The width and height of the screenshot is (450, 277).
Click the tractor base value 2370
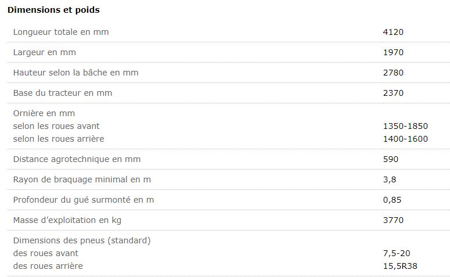393,93
